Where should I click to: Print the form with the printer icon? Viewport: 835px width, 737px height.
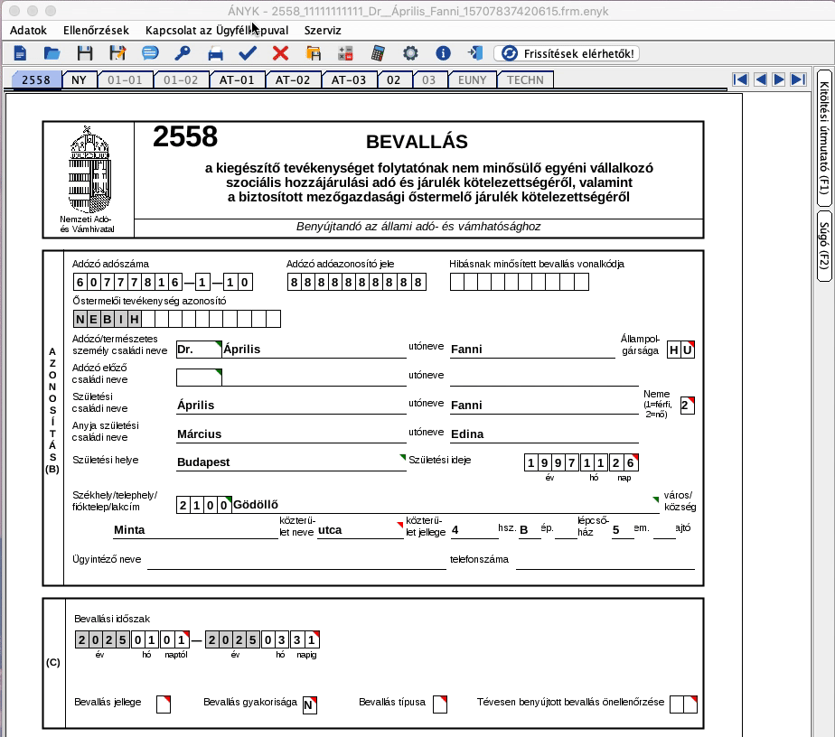[215, 54]
